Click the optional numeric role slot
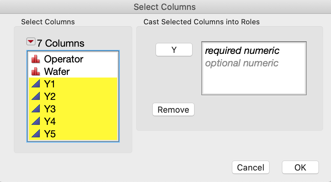Image resolution: width=331 pixels, height=182 pixels. coord(242,63)
